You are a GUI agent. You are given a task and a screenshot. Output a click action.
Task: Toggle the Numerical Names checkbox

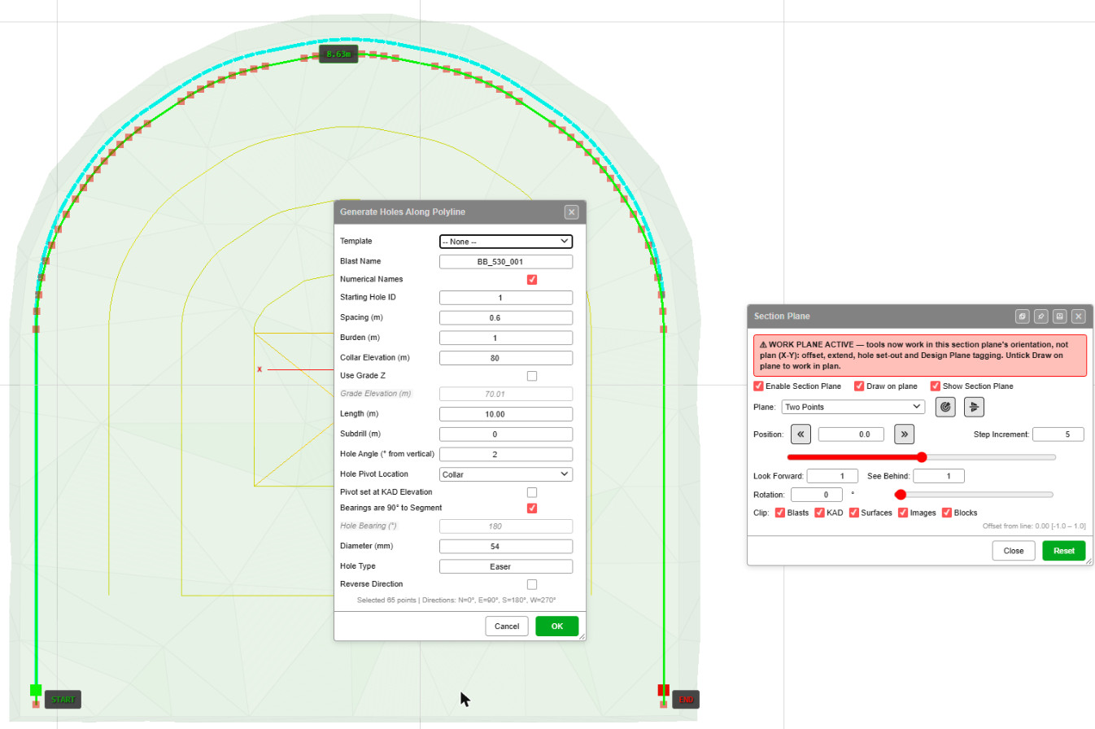pyautogui.click(x=532, y=280)
